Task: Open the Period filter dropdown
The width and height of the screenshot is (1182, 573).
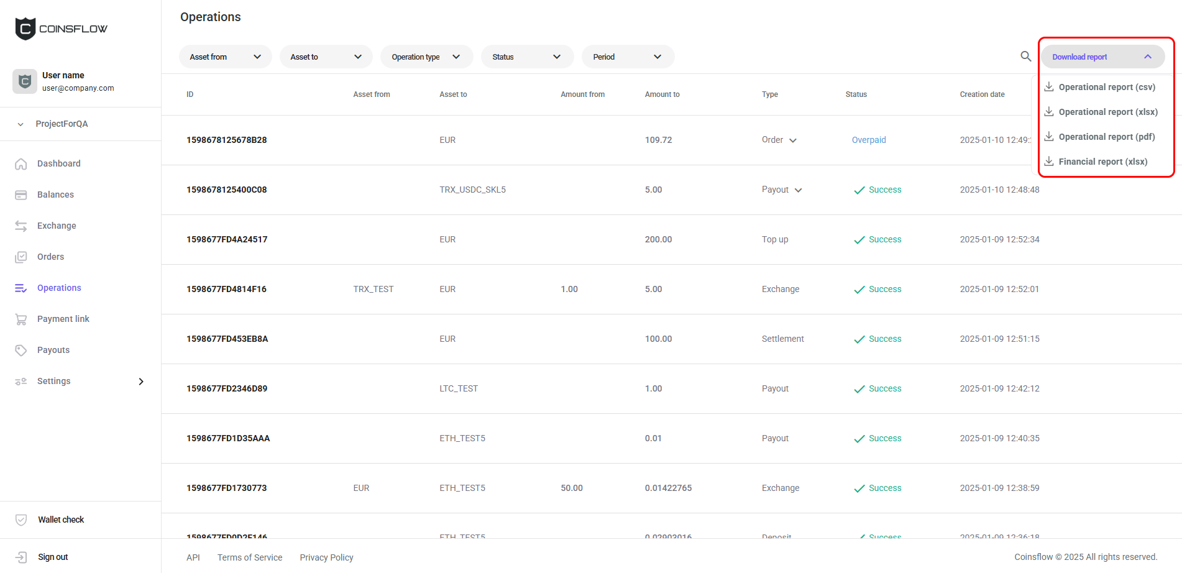Action: click(628, 57)
